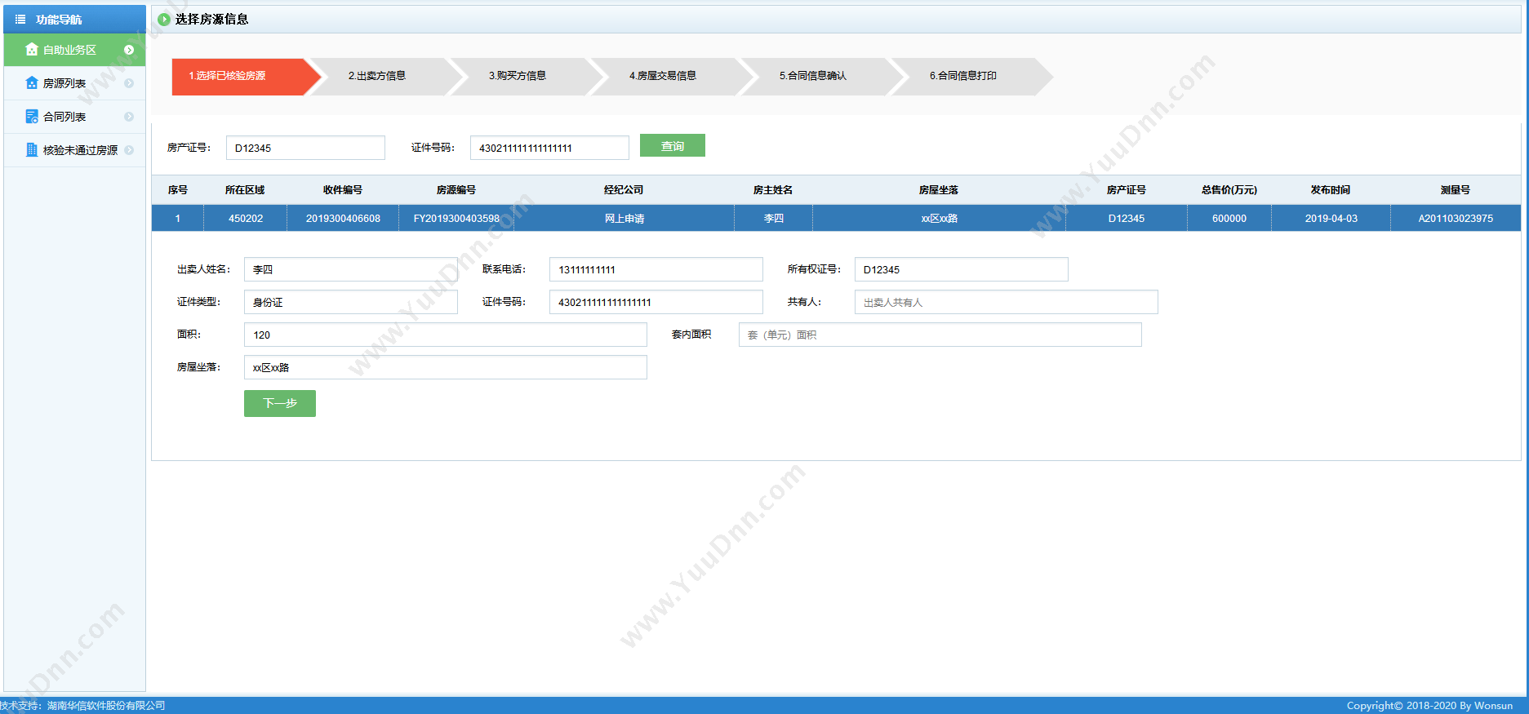Image resolution: width=1529 pixels, height=714 pixels.
Task: Click the 技术支持 footer text
Action: coord(82,706)
